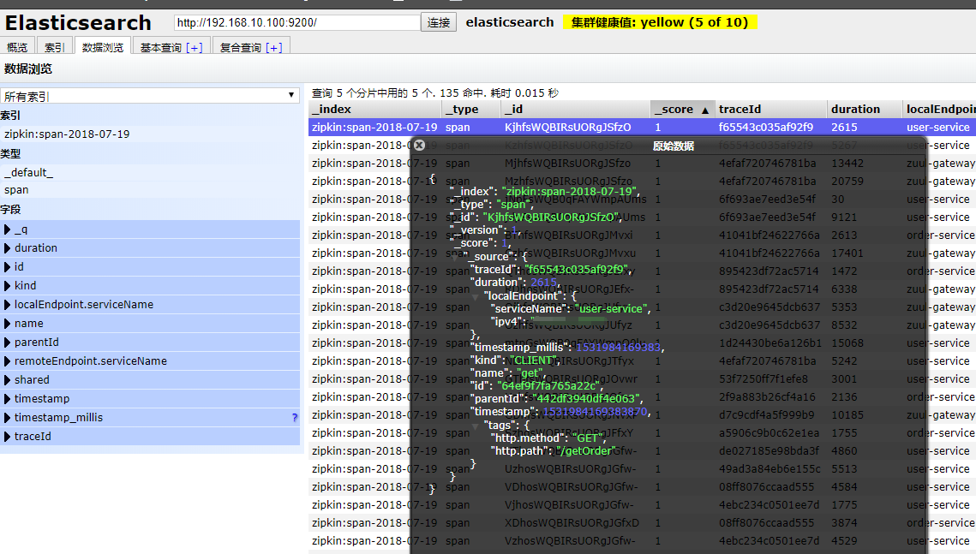
Task: Open the 概览 overview tab
Action: 17,47
